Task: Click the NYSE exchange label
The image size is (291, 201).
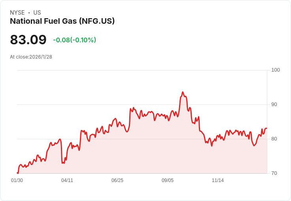Action: pos(17,13)
